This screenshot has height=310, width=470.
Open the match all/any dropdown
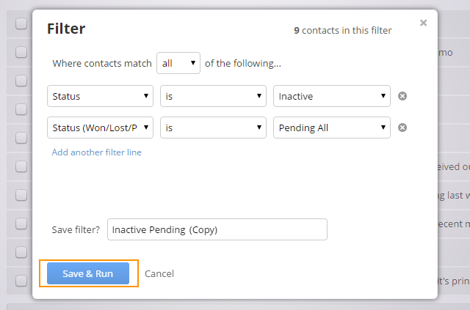pos(178,63)
